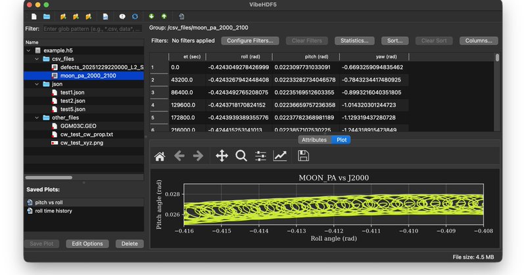Click the icon beside 'pitch vs roll'

(30, 202)
